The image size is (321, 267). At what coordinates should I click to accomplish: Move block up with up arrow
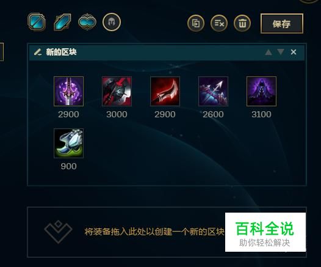(269, 53)
